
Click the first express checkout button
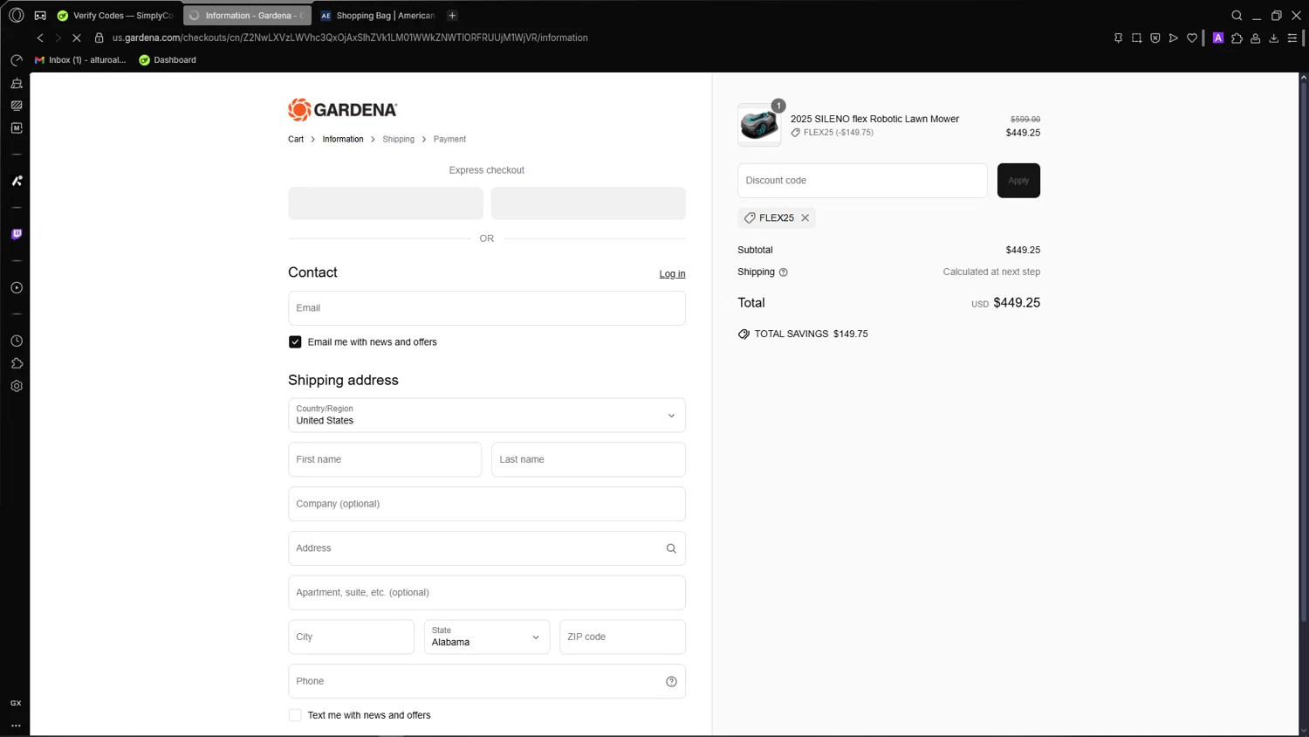(x=386, y=203)
